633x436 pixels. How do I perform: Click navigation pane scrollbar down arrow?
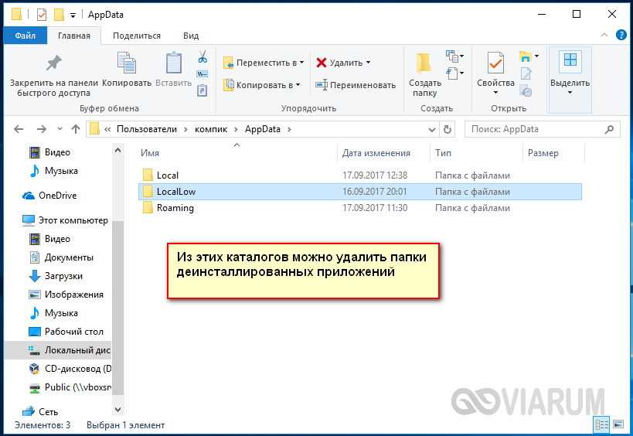coord(117,410)
